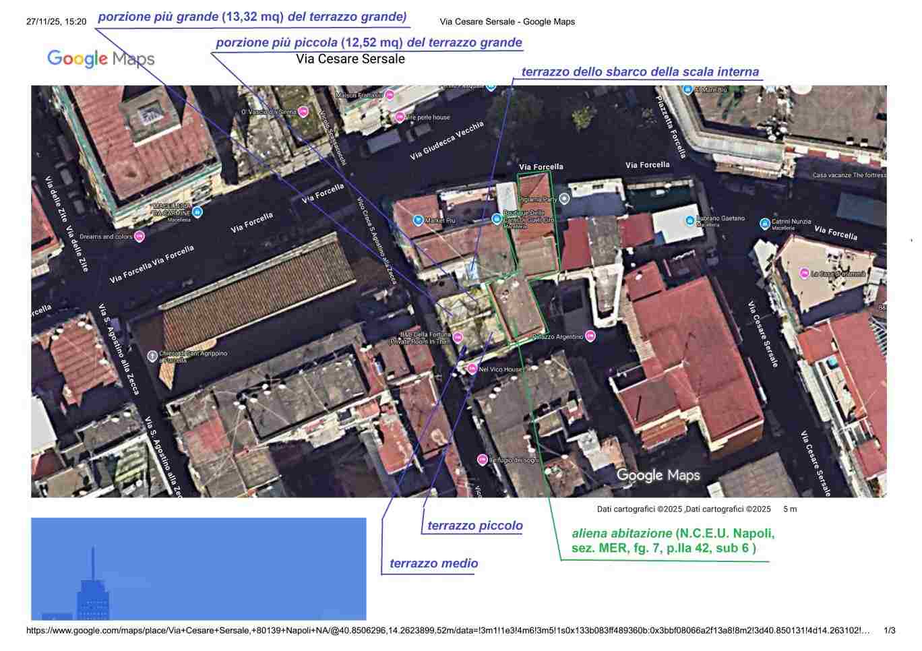922x651 pixels.
Task: Click the Google Maps logo at top left
Action: point(100,59)
